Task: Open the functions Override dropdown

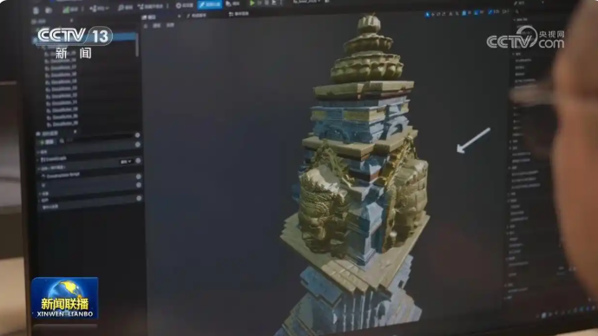Action: 126,161
